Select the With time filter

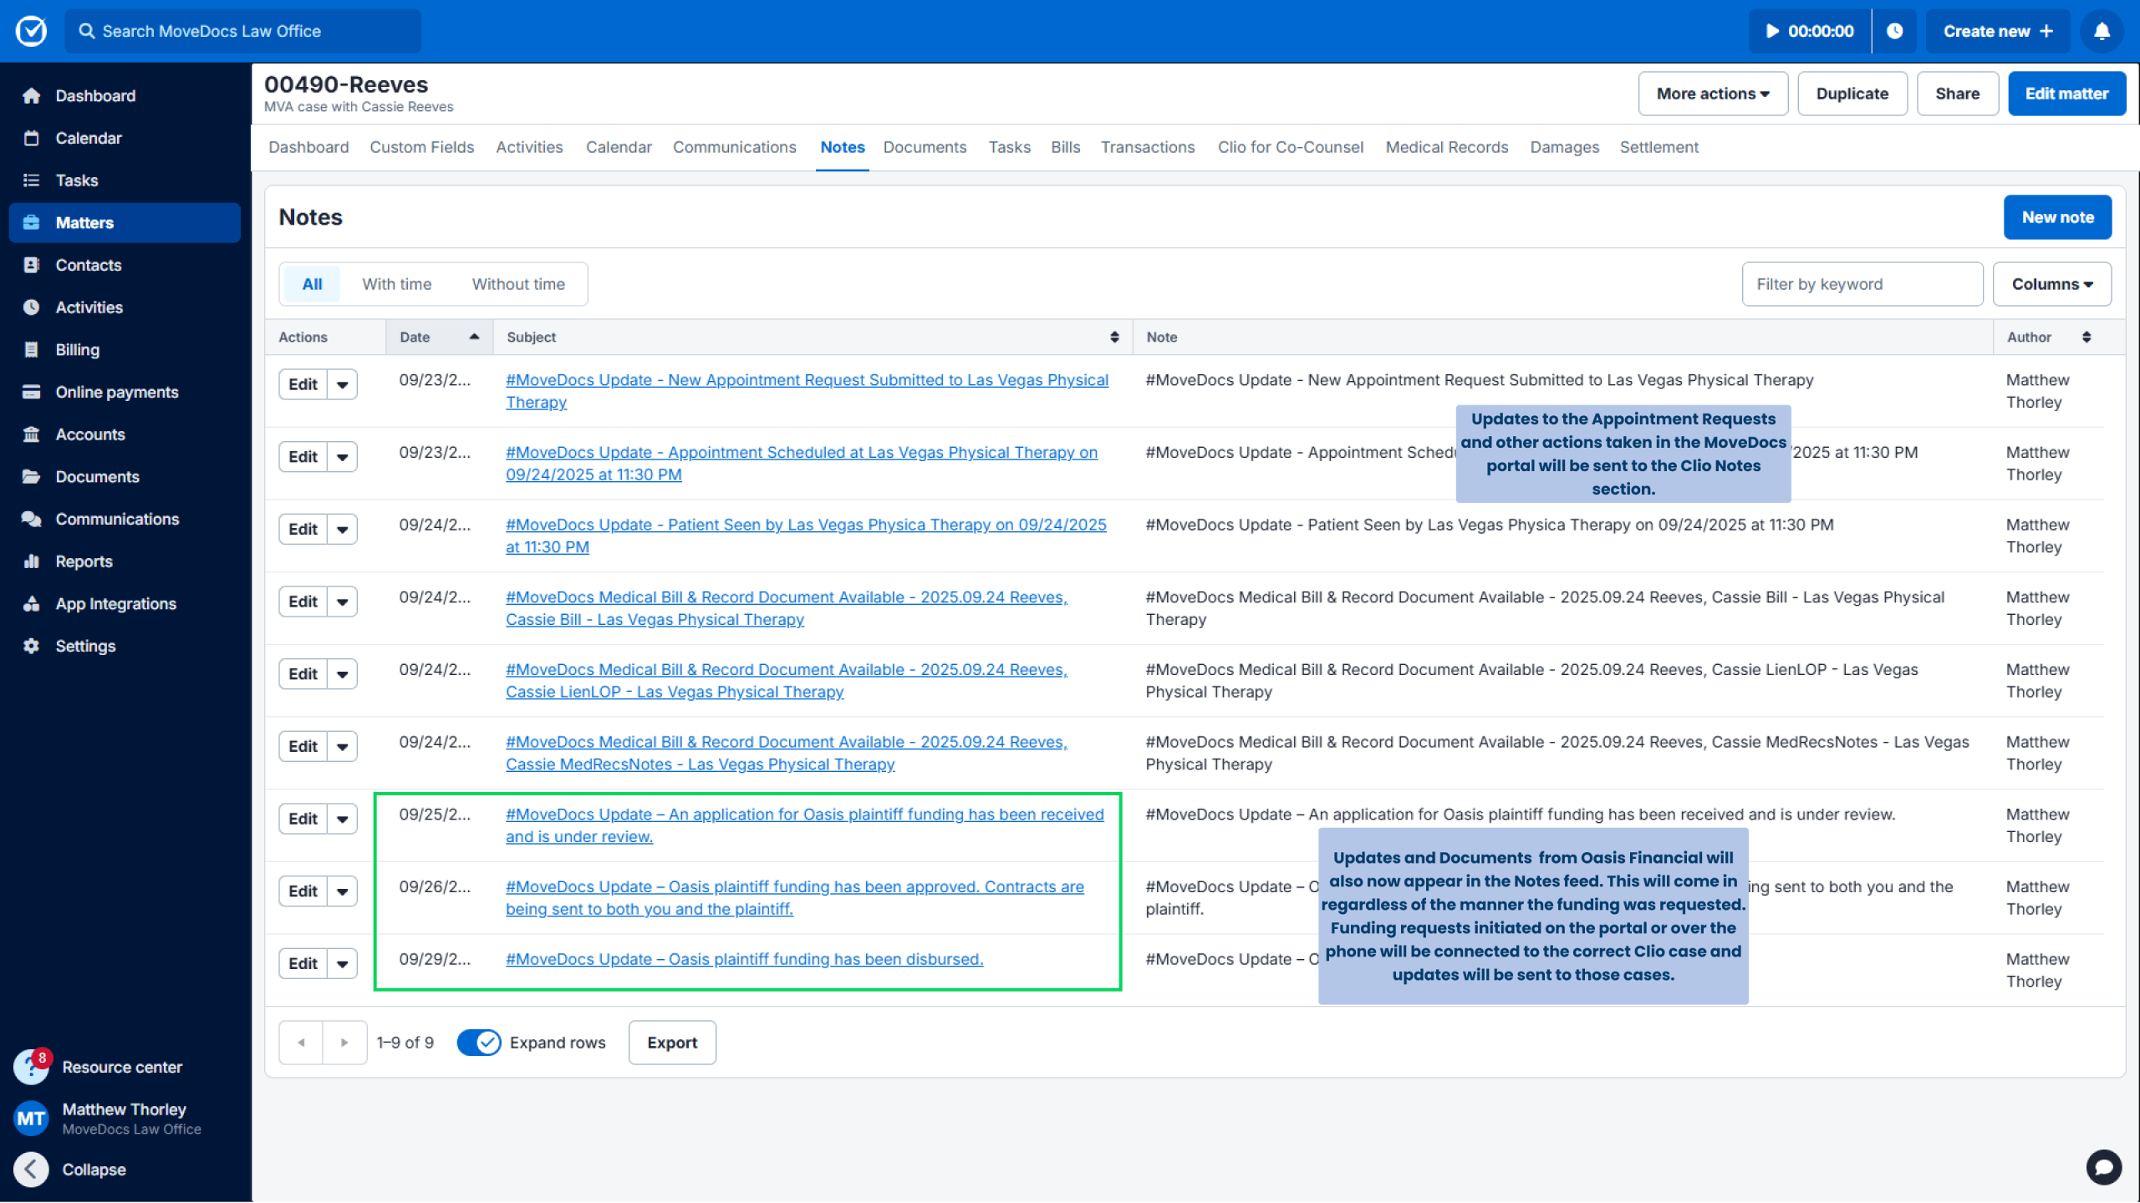click(397, 284)
